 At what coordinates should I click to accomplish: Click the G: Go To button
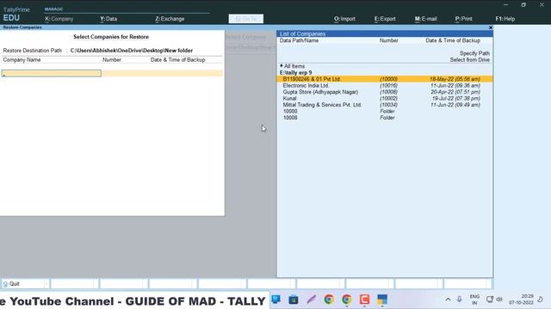point(246,19)
